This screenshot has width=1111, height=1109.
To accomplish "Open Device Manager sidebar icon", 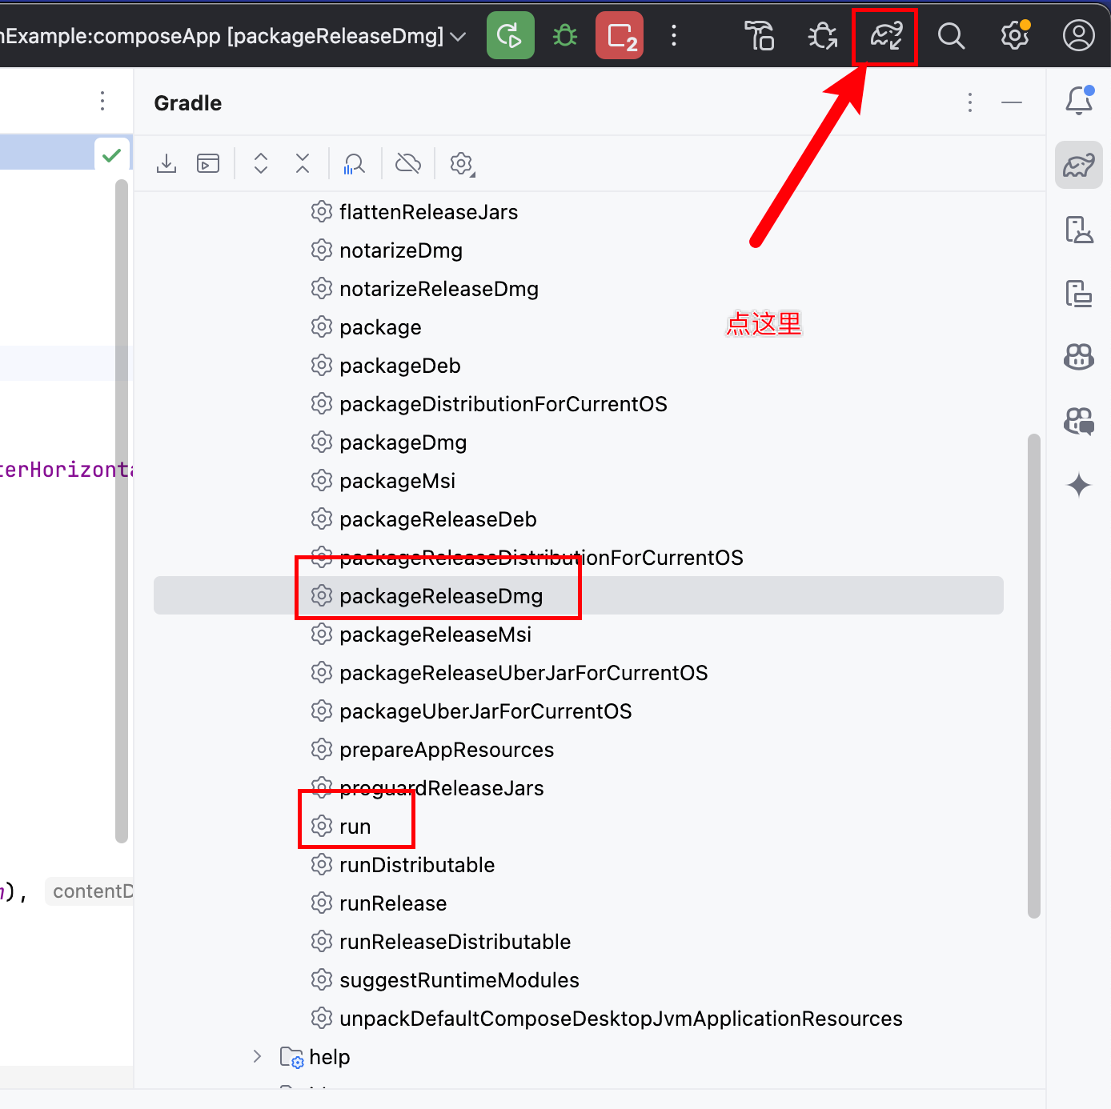I will [1079, 230].
